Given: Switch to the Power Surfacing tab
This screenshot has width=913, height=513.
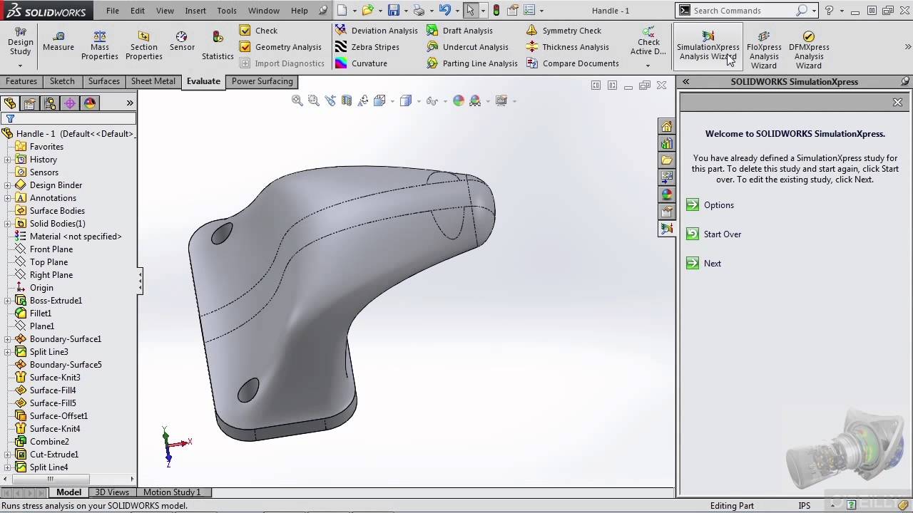Looking at the screenshot, I should click(262, 81).
